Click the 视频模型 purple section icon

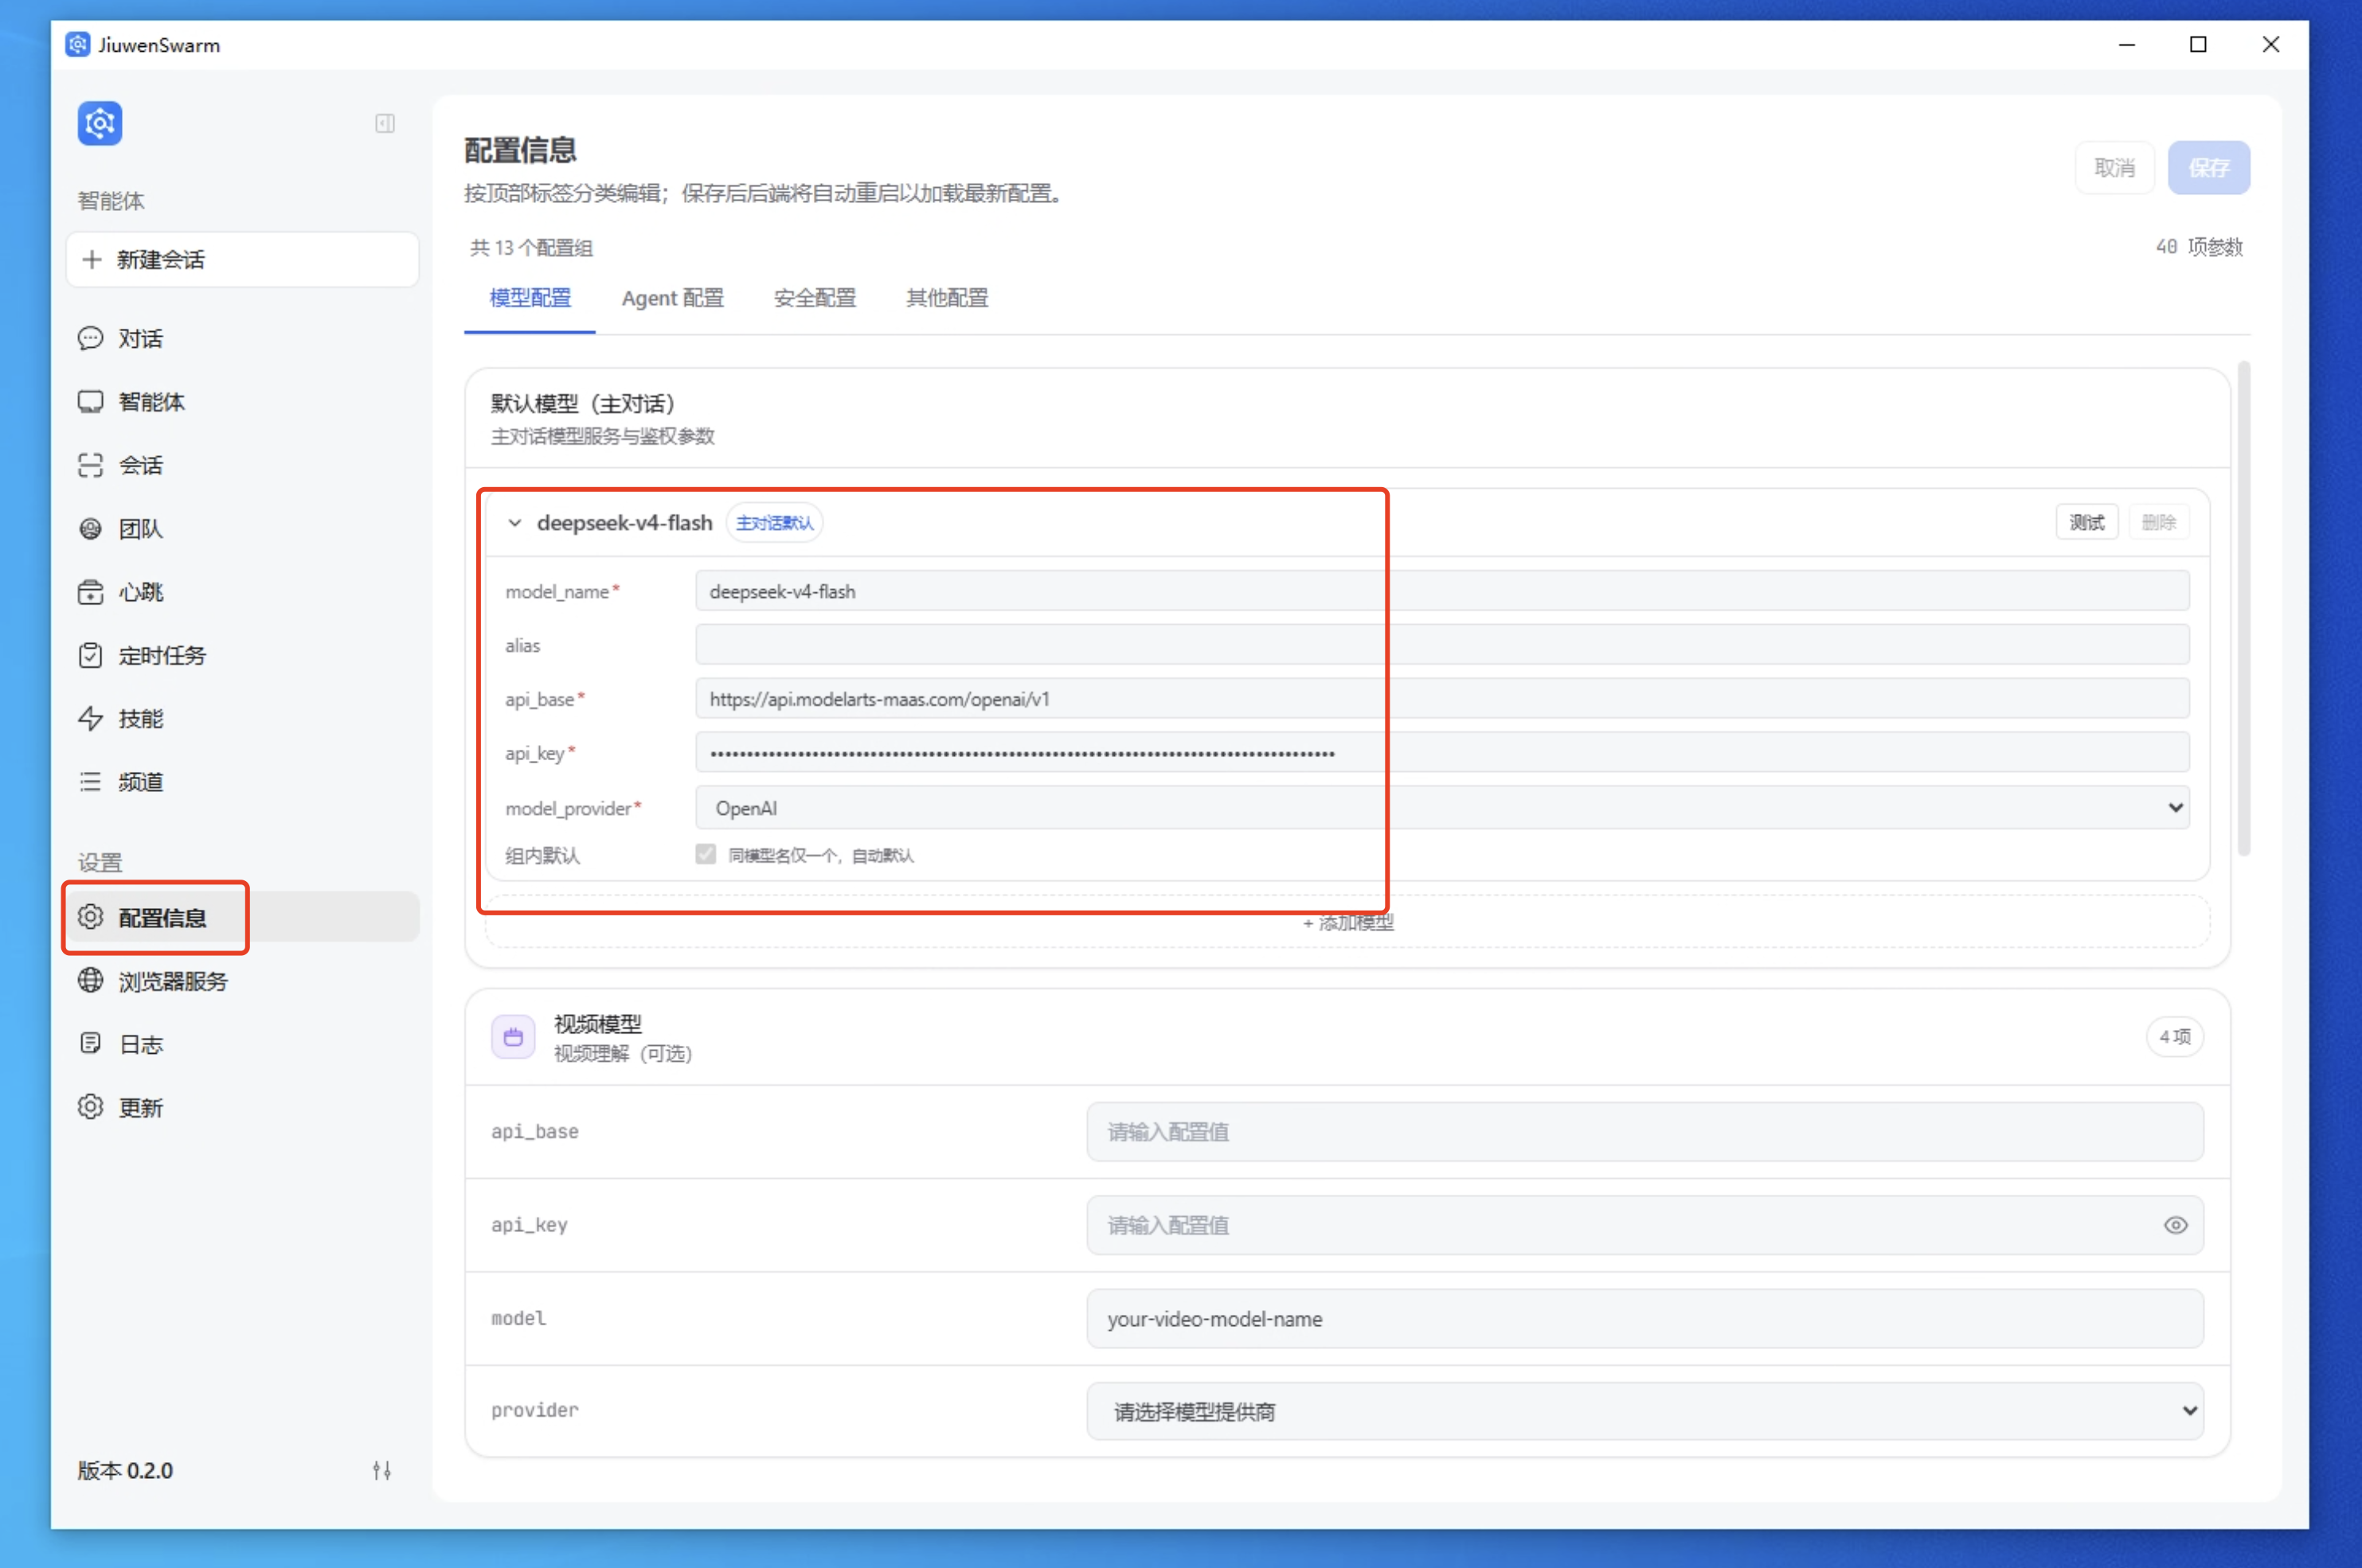point(513,1037)
